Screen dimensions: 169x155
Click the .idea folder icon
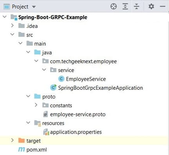[x=22, y=26]
